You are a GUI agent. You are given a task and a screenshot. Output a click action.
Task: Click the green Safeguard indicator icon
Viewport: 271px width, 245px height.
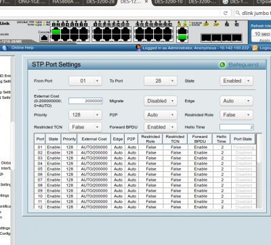coord(222,65)
